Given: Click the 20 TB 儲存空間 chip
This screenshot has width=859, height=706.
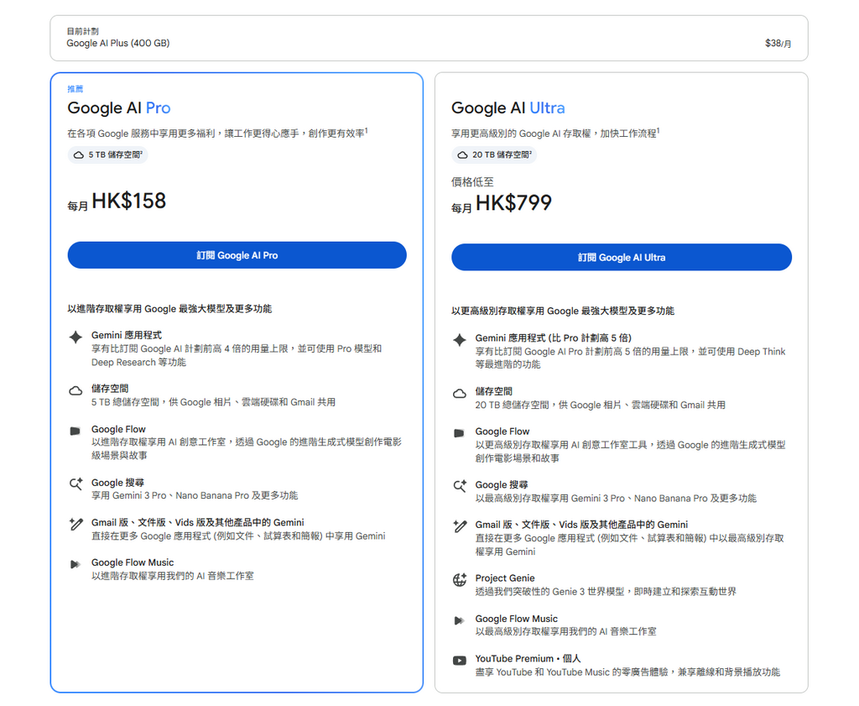Looking at the screenshot, I should coord(494,154).
